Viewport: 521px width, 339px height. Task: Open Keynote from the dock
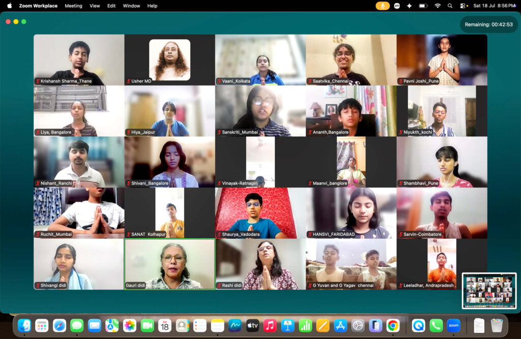(x=288, y=326)
